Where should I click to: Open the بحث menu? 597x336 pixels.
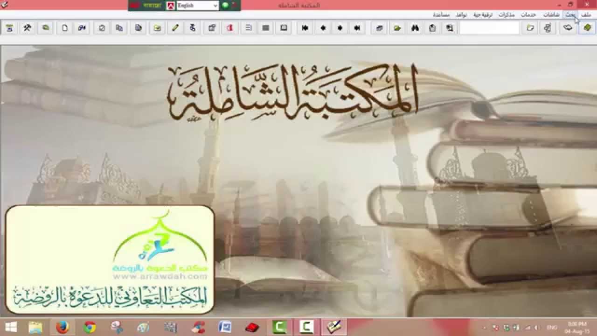(570, 15)
